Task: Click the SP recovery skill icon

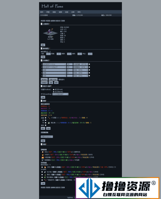Action: [43, 160]
